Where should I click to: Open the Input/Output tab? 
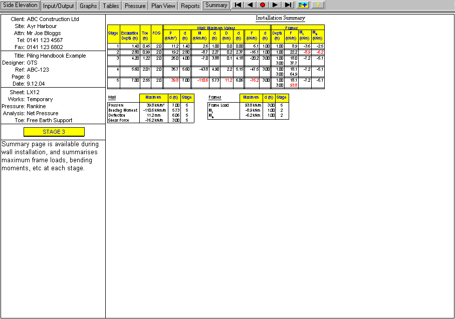[x=58, y=6]
